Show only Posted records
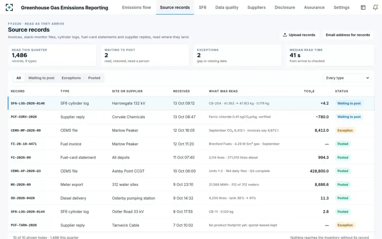Screen dimensions: 382x239 pyautogui.click(x=94, y=78)
